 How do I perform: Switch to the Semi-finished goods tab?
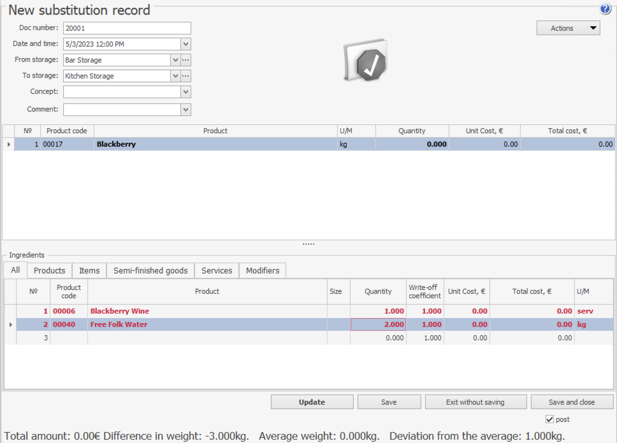[x=150, y=270]
